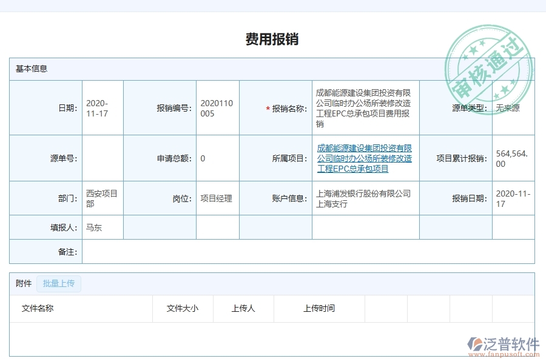Click the 源单类型 value 无来源

pos(510,107)
